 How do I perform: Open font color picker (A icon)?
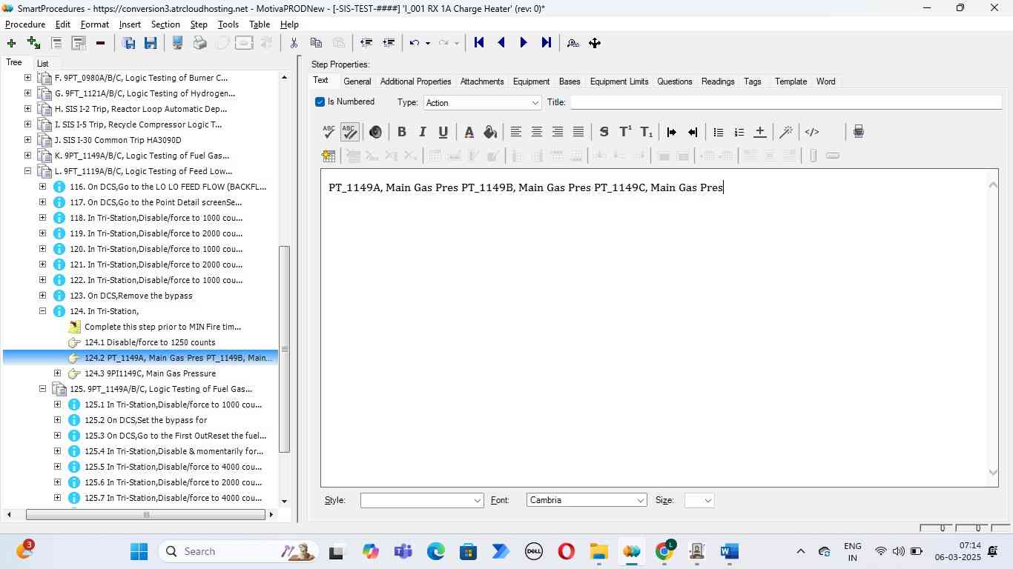469,132
